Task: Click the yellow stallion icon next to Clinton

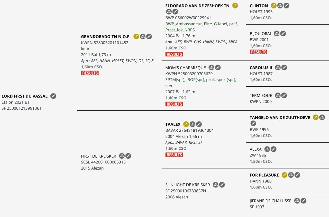Action: (x=274, y=6)
